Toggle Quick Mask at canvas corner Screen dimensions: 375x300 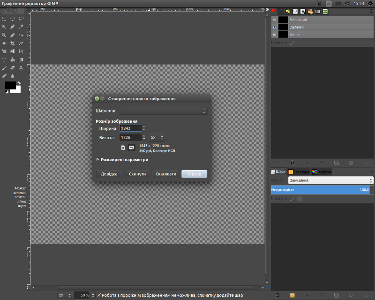[29, 287]
